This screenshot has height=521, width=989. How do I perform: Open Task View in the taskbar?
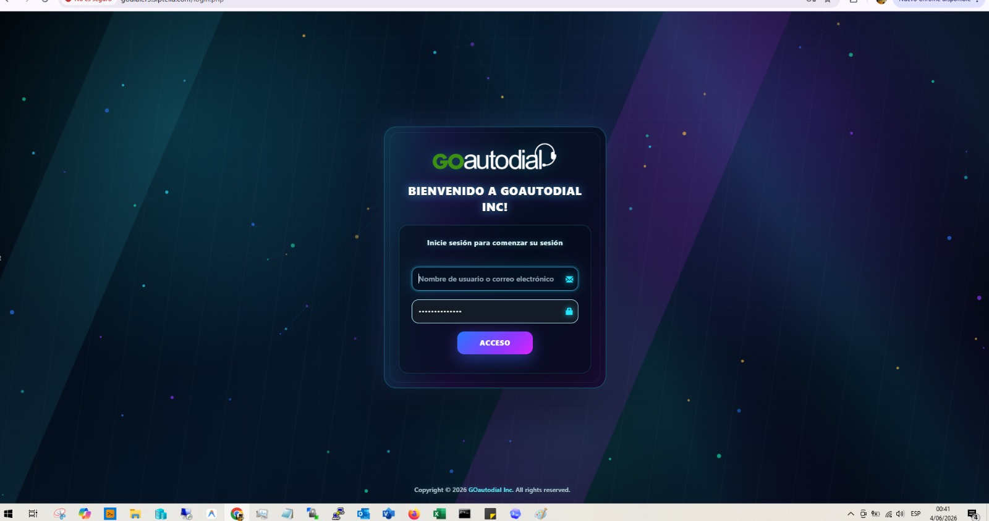[33, 514]
